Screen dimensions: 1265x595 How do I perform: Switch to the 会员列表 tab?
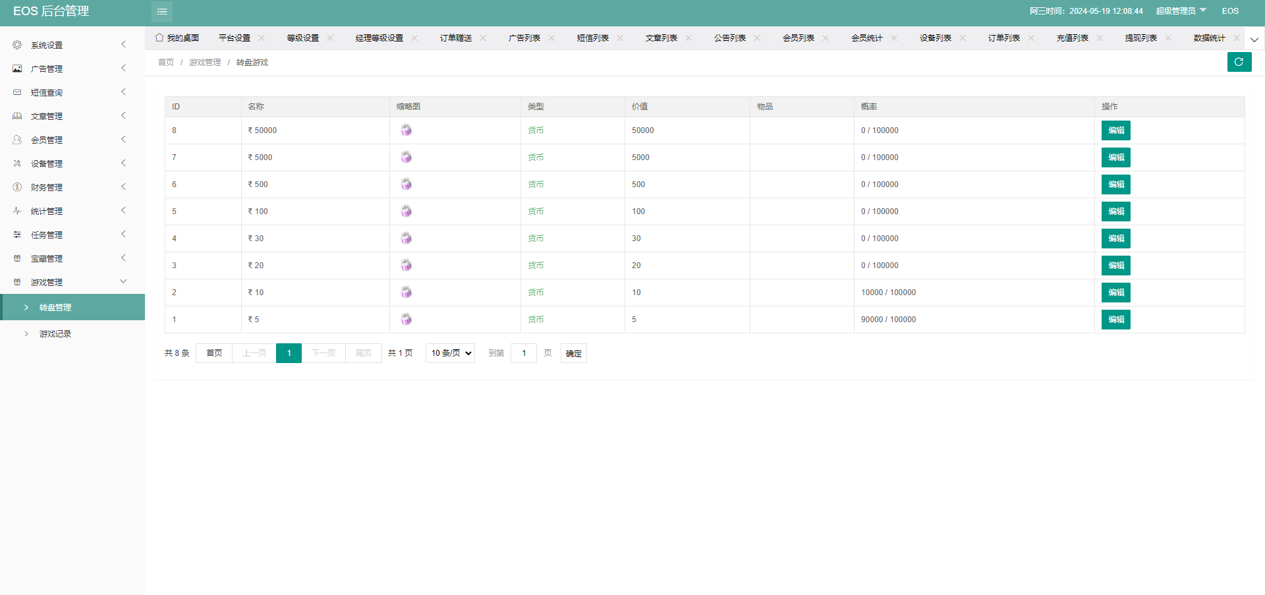[798, 38]
